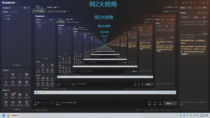Open the third icon in 基础工具 top row

point(20,95)
